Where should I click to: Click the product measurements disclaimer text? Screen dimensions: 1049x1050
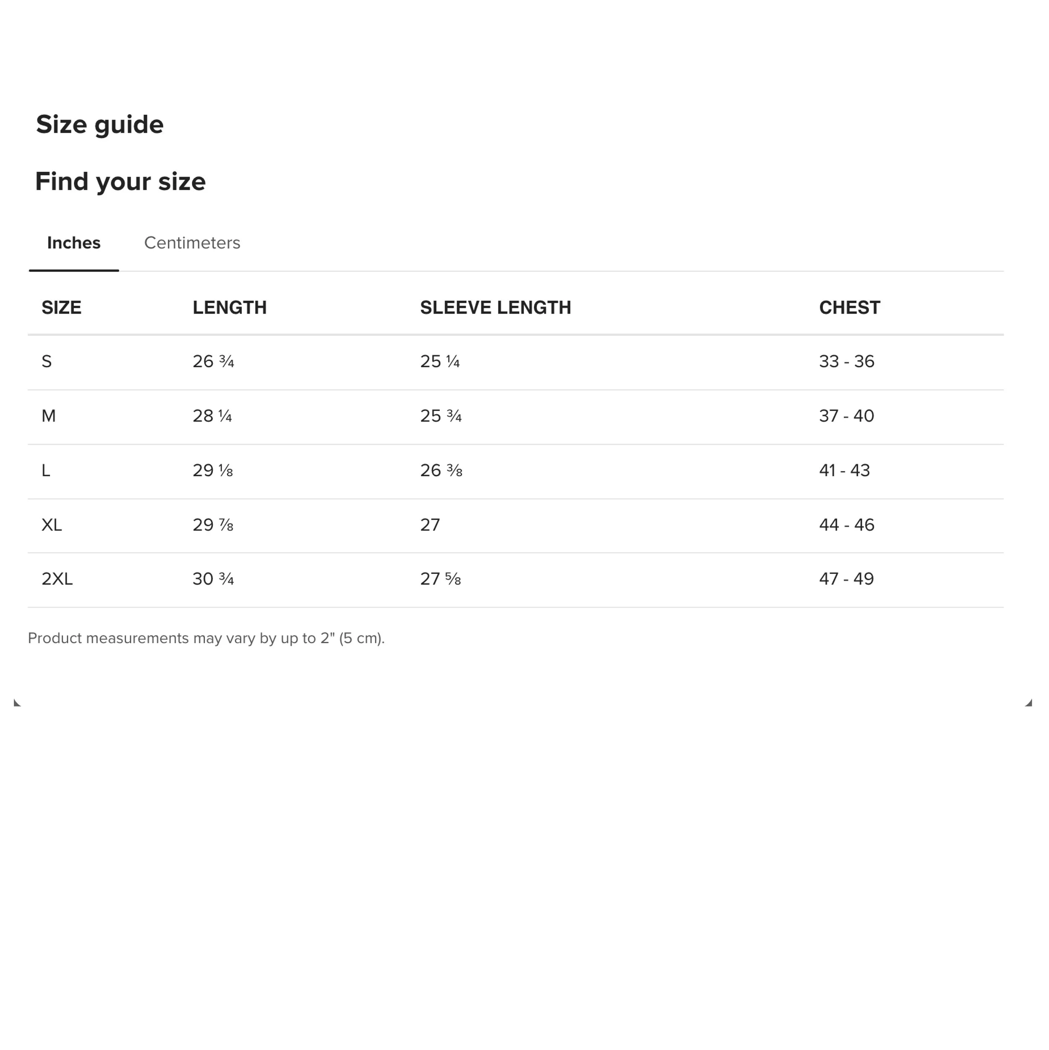(206, 638)
